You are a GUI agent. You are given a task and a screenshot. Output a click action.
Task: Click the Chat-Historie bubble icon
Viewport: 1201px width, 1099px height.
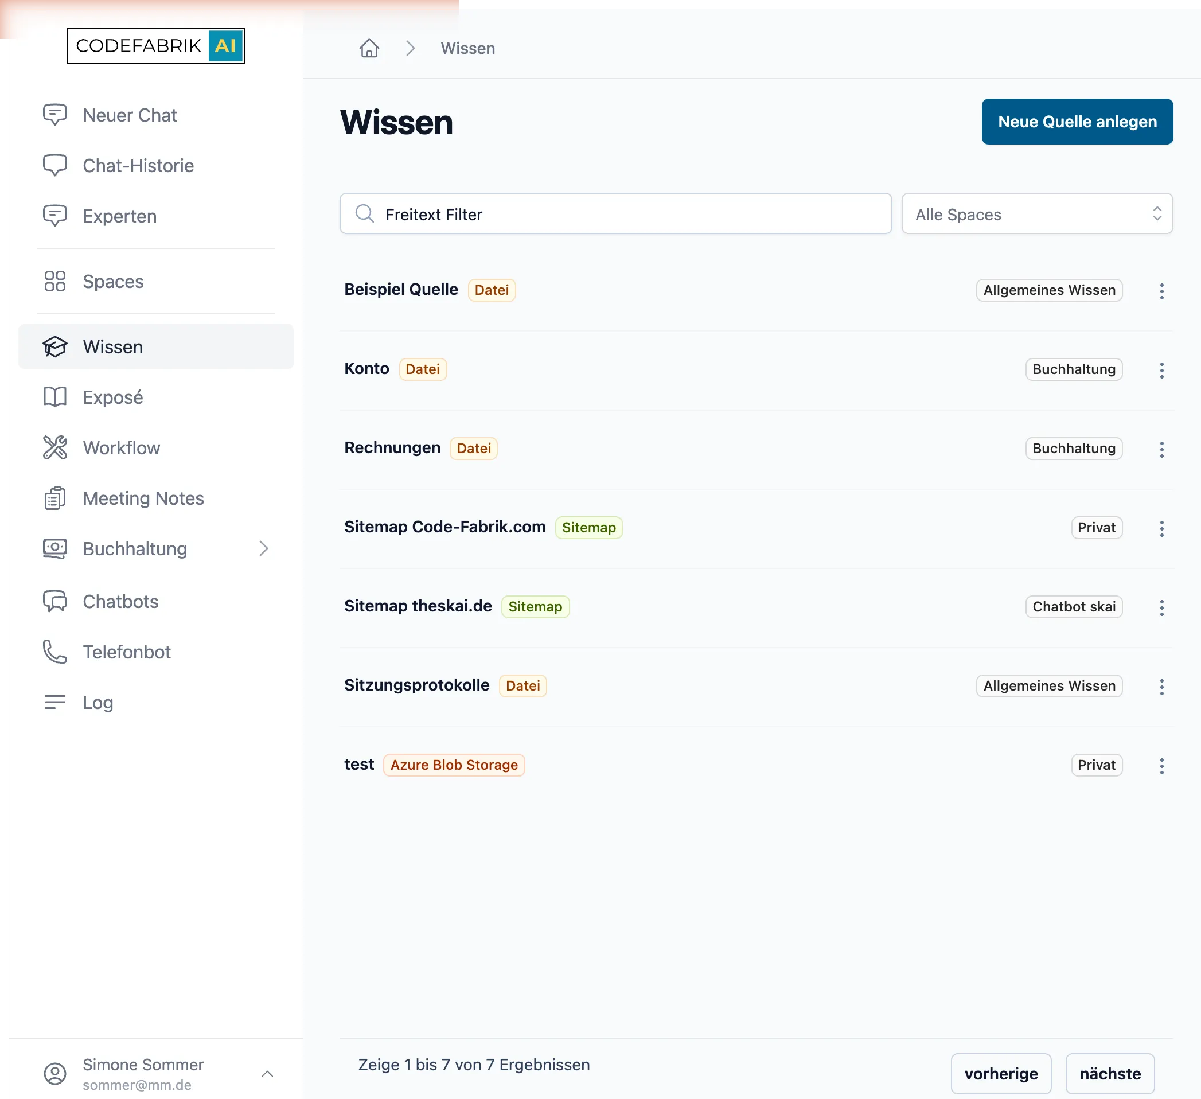pos(55,166)
